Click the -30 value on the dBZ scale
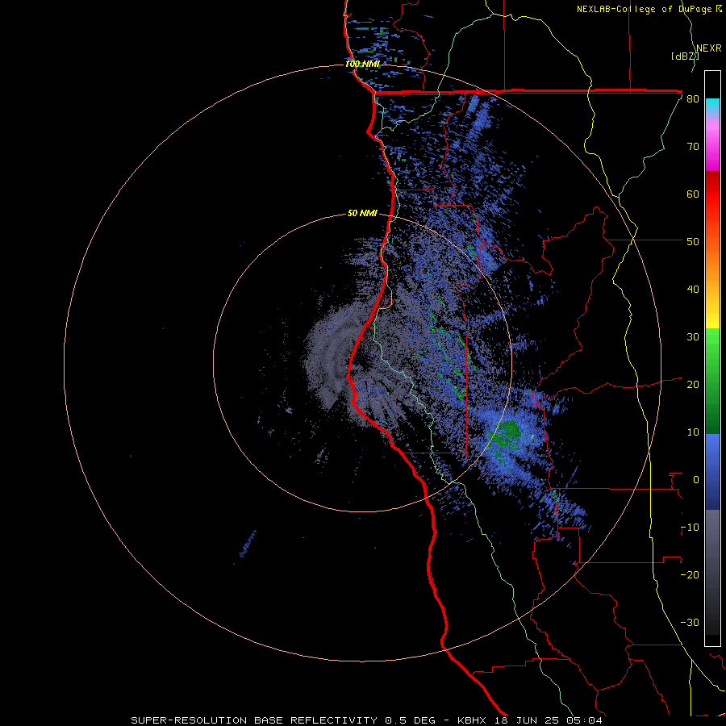This screenshot has width=726, height=726. point(690,624)
